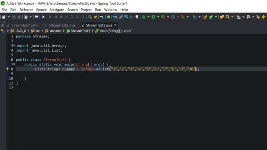
Task: Click the yellow Use Step Filters icon
Action: click(x=96, y=17)
